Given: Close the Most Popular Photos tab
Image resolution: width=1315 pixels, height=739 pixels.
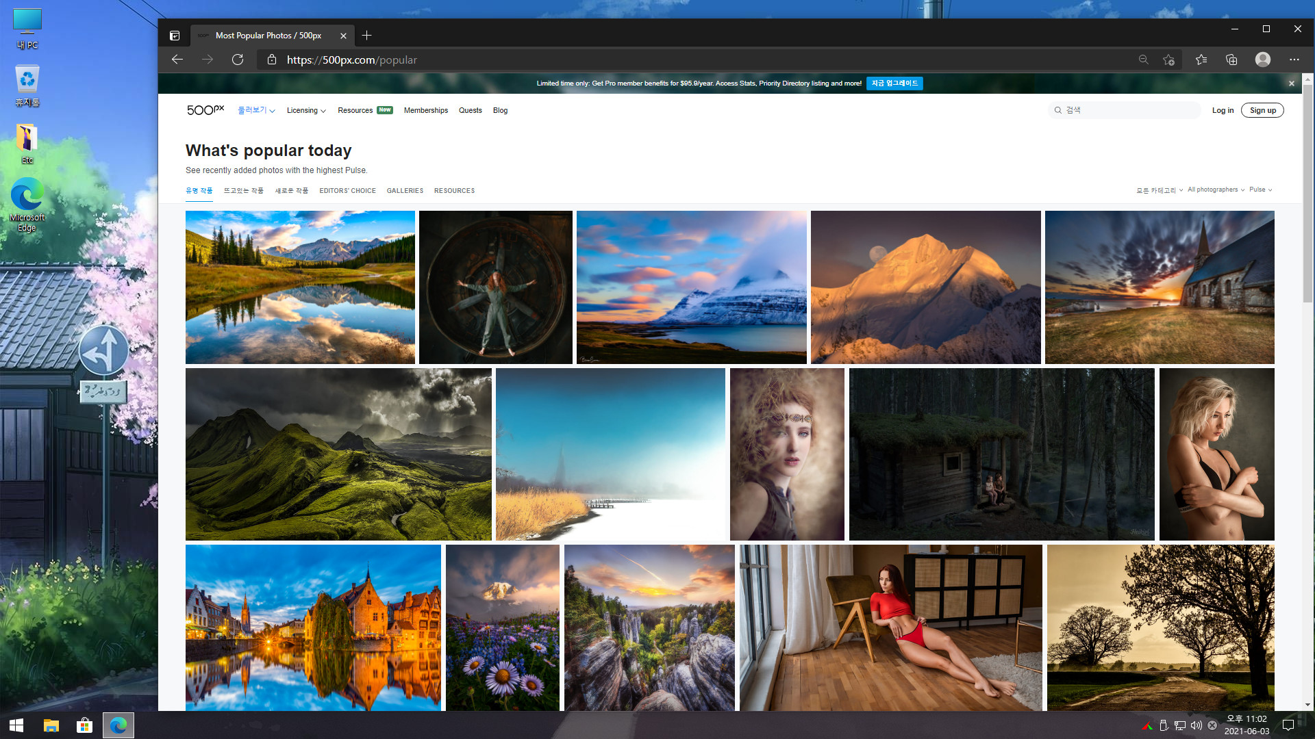Looking at the screenshot, I should pos(343,36).
